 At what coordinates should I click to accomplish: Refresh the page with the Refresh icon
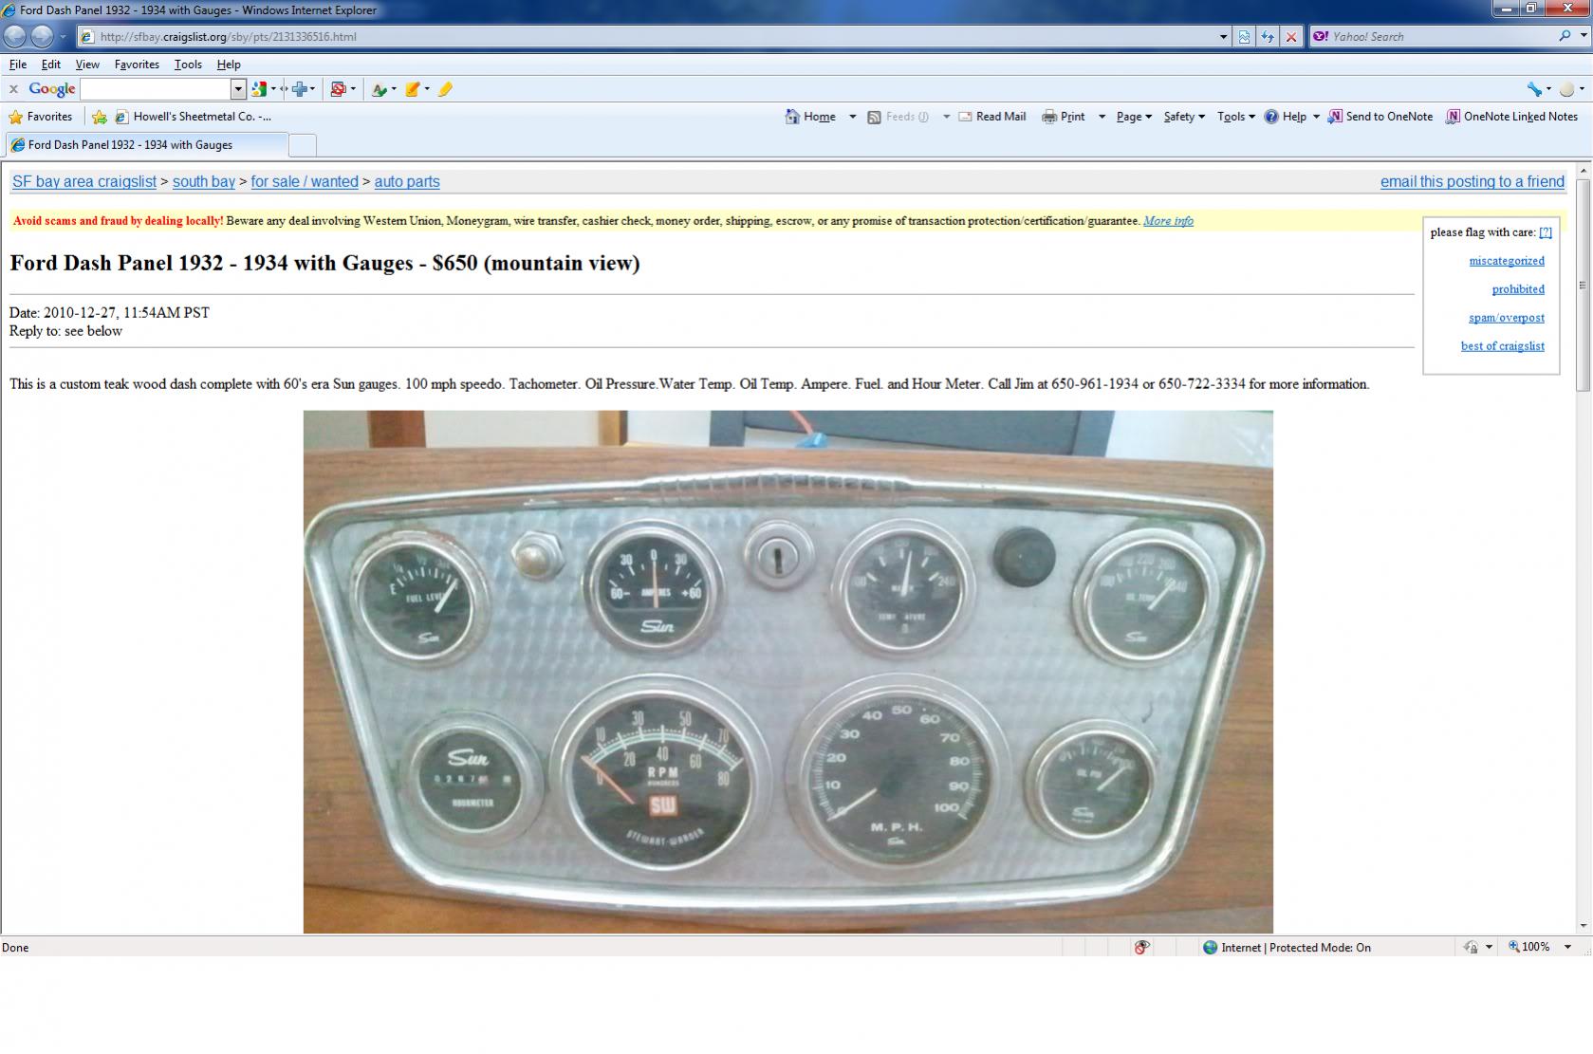(1268, 37)
